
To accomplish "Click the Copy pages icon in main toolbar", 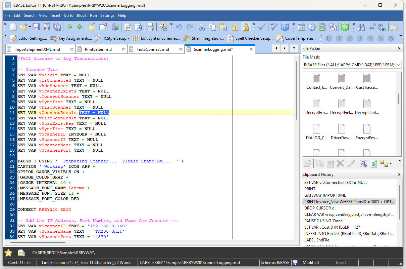I will click(x=212, y=27).
